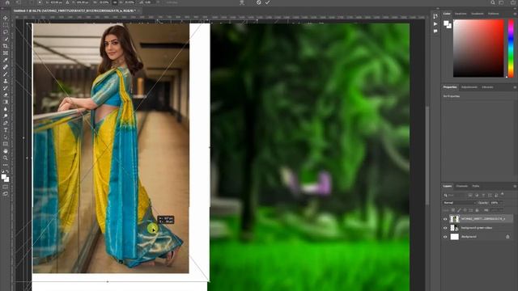Select the Lasso tool

coord(6,32)
